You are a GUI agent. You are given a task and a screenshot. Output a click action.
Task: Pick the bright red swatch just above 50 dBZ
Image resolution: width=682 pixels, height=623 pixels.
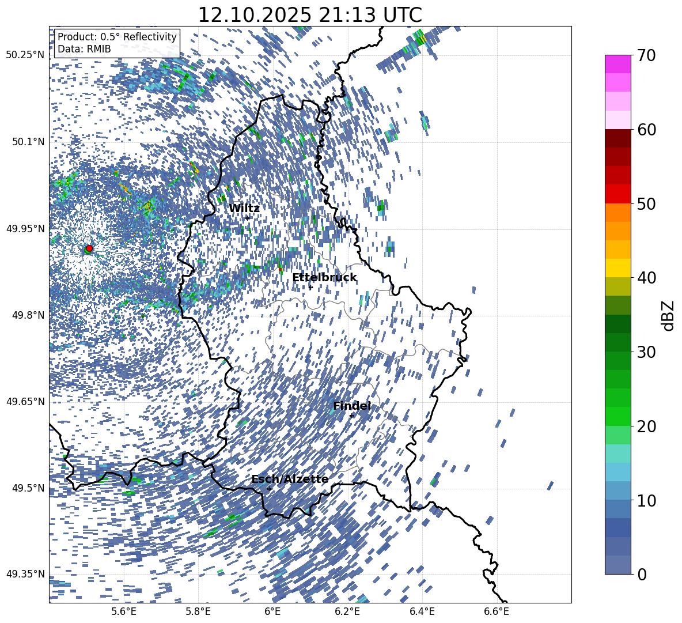coord(617,194)
